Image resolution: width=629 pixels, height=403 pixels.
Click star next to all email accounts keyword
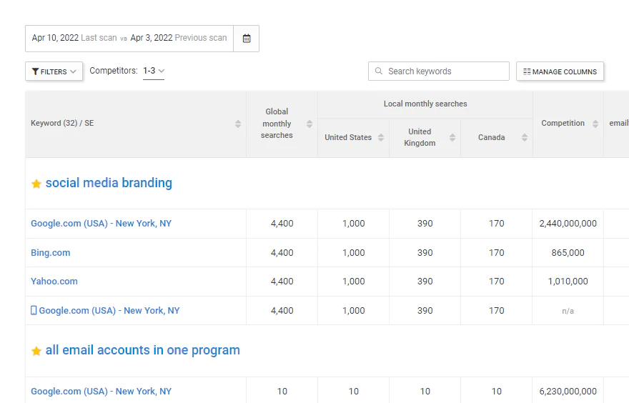click(36, 351)
